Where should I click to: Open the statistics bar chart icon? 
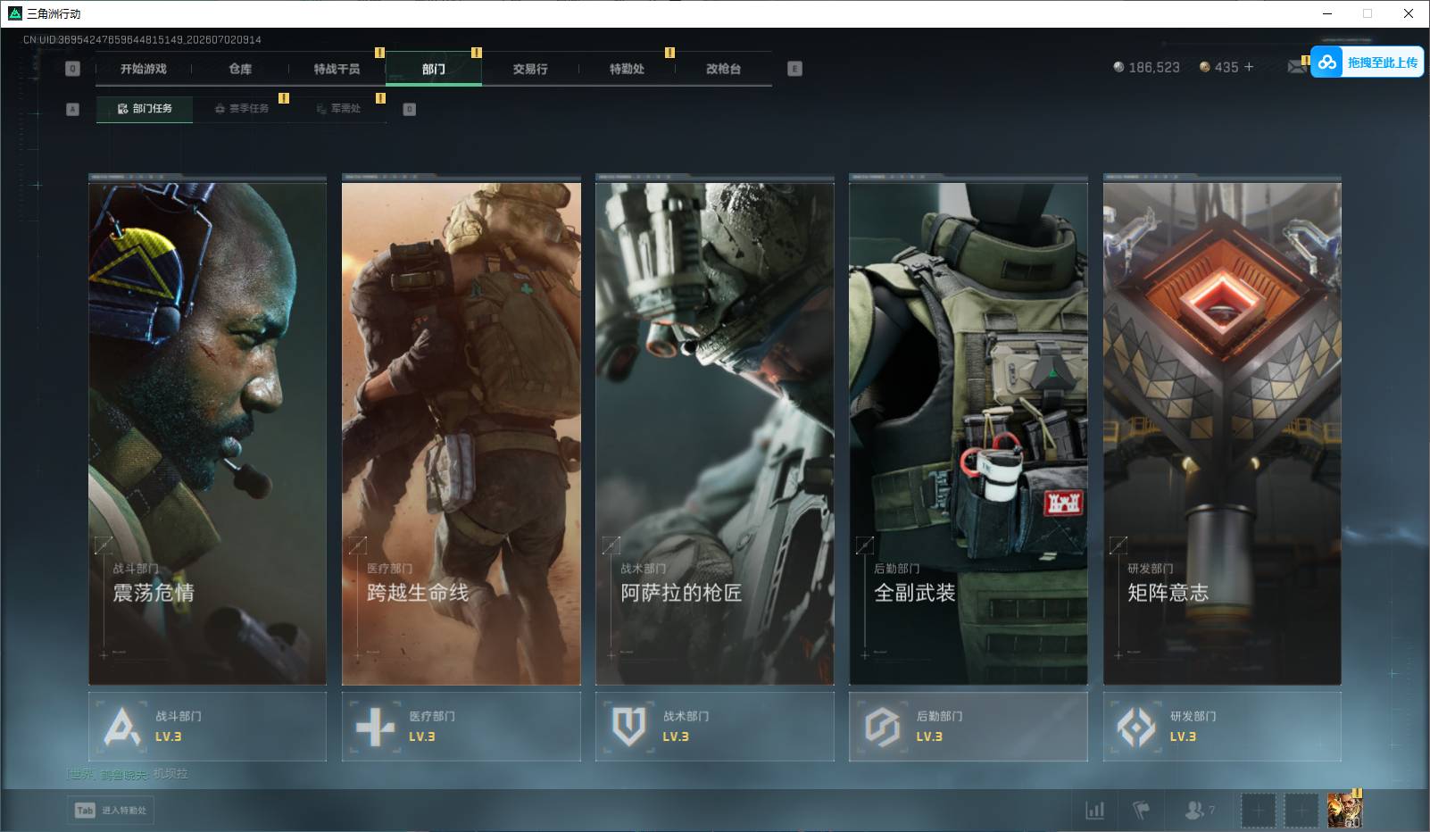1094,811
